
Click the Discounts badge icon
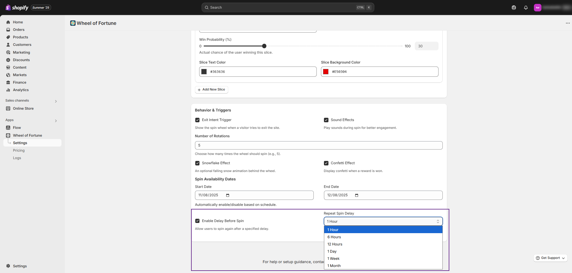coord(8,60)
